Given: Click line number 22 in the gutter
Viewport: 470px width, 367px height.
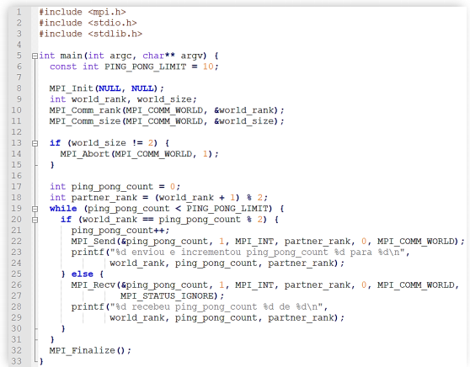Looking at the screenshot, I should (17, 242).
